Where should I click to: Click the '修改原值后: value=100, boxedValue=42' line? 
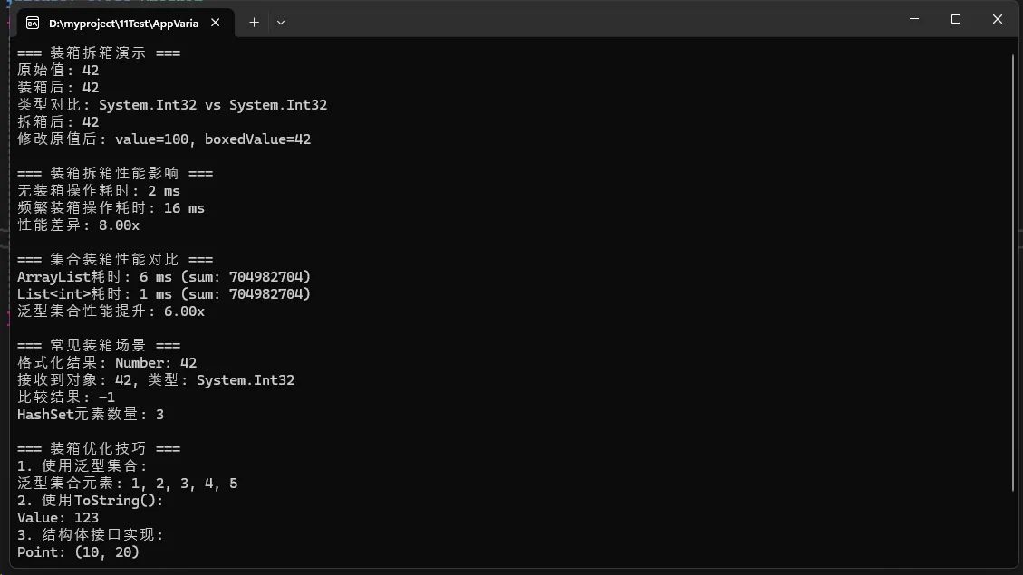coord(164,139)
